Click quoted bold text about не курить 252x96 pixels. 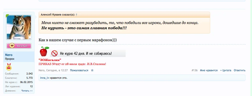84,28
